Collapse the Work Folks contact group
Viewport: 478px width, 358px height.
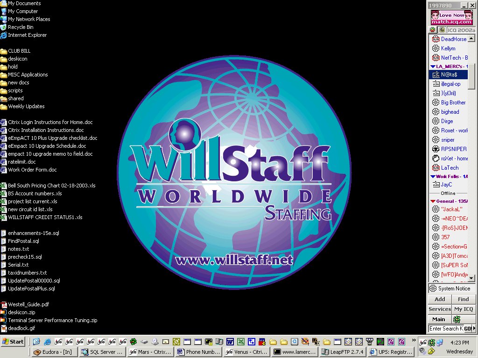click(433, 177)
